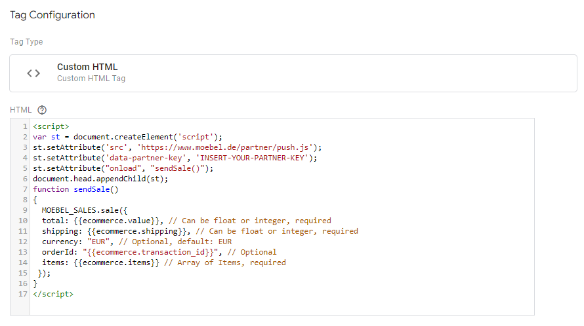Click line number 17 in the gutter
The image size is (584, 326).
(23, 294)
